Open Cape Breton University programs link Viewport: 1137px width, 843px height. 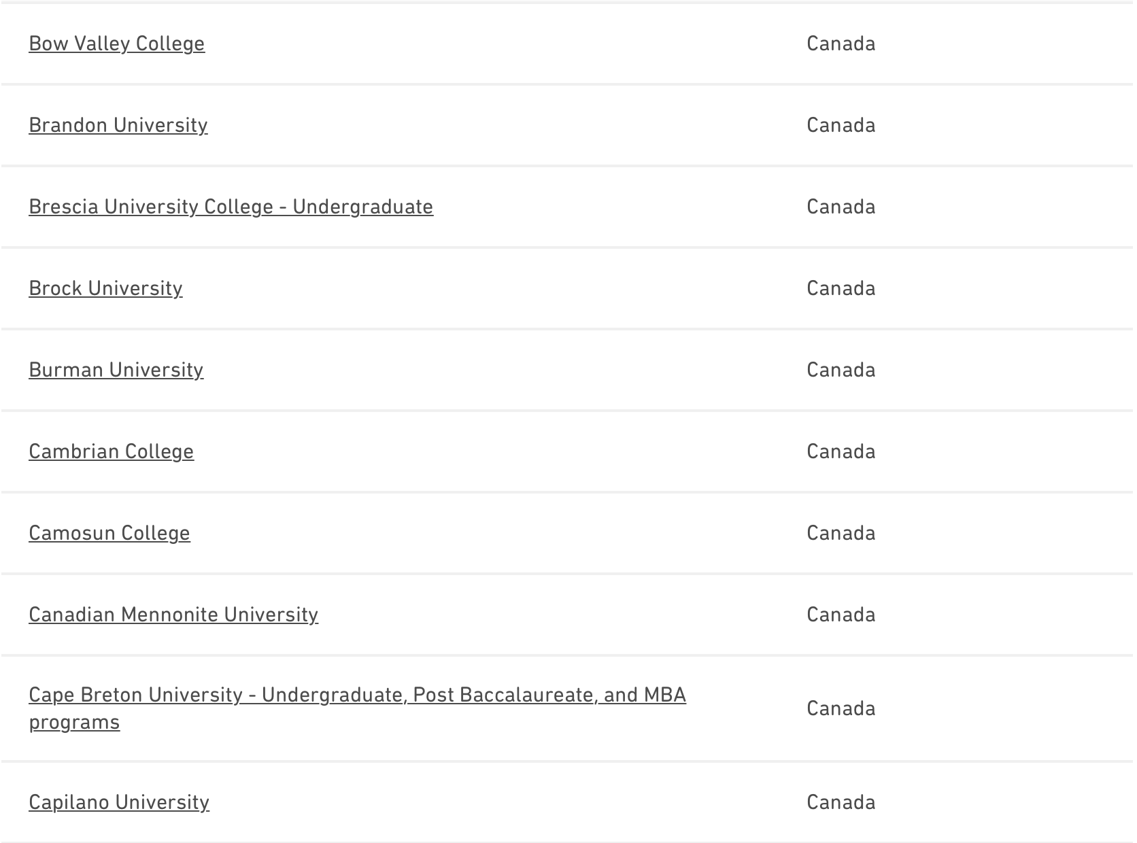pos(357,695)
